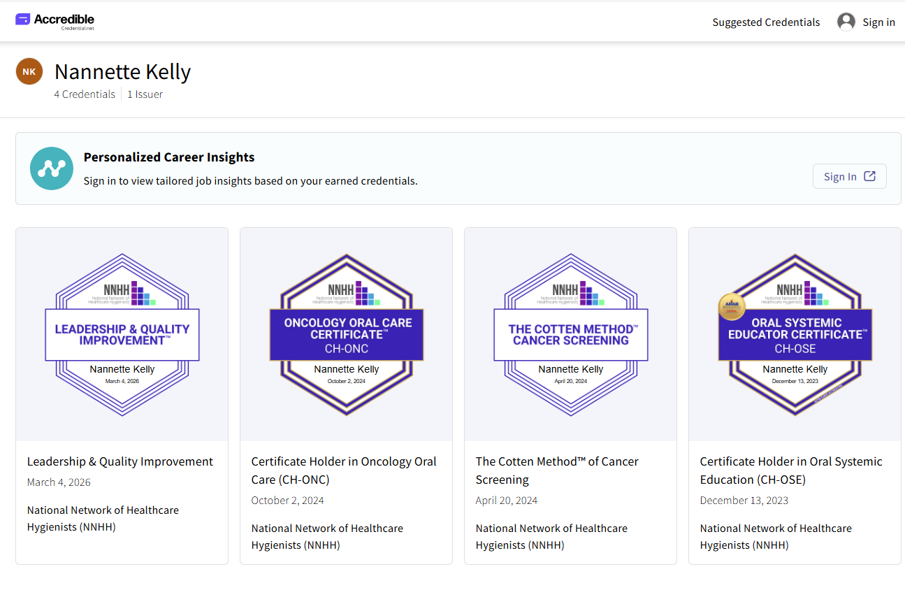Click the NK profile initials avatar
905x590 pixels.
(x=29, y=71)
